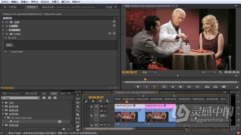Toggle A1 track lock
The height and width of the screenshot is (135, 241).
pos(91,125)
